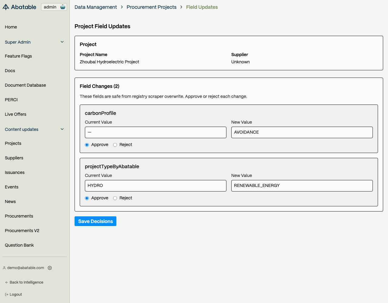Select Approve for carbonProfile change
Viewport: 388px width, 303px height.
pyautogui.click(x=87, y=145)
